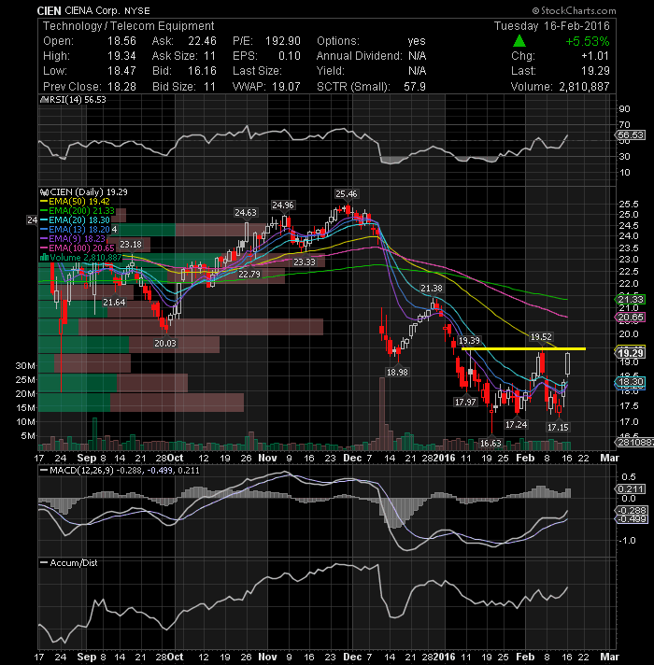Click the 17.24 price low label

pos(516,425)
